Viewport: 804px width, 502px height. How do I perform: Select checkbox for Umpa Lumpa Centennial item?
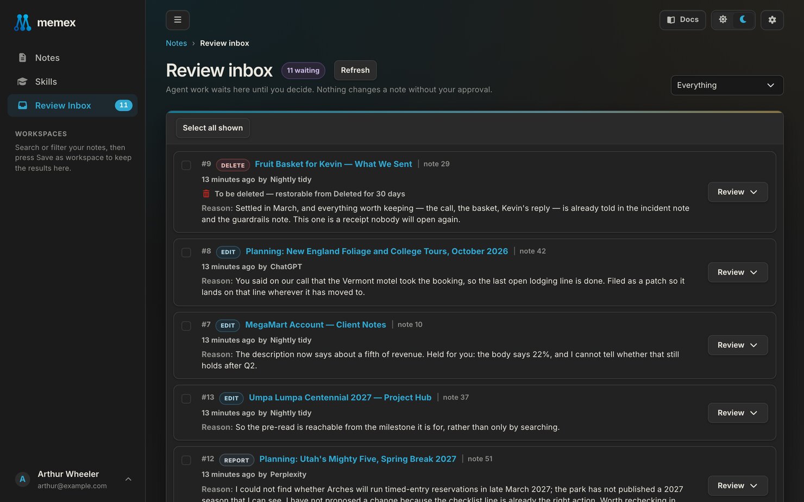click(186, 399)
